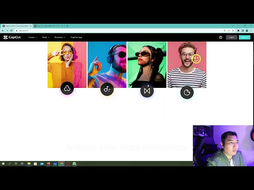The height and width of the screenshot is (190, 254).
Task: Click the share page icon in address bar
Action: pos(229,30)
